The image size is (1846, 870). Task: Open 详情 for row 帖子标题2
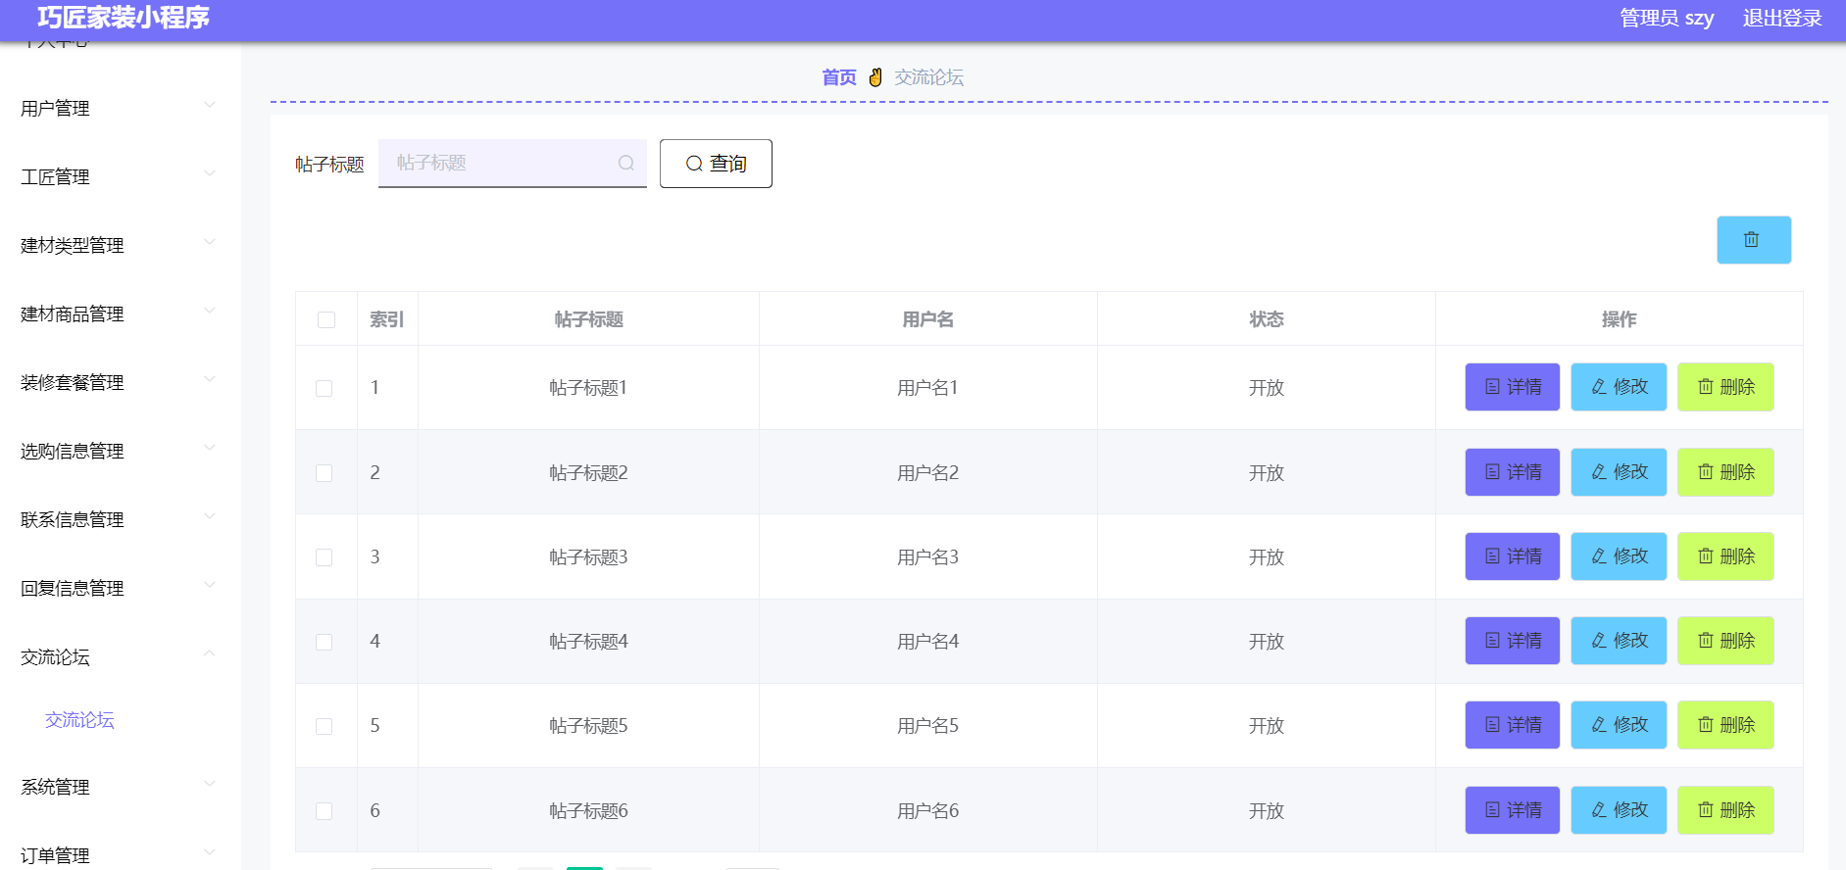coord(1512,472)
